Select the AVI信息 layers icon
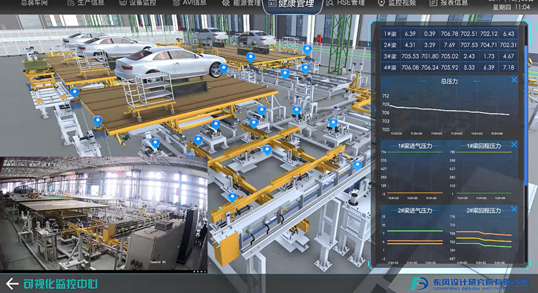The width and height of the screenshot is (538, 293). click(176, 3)
